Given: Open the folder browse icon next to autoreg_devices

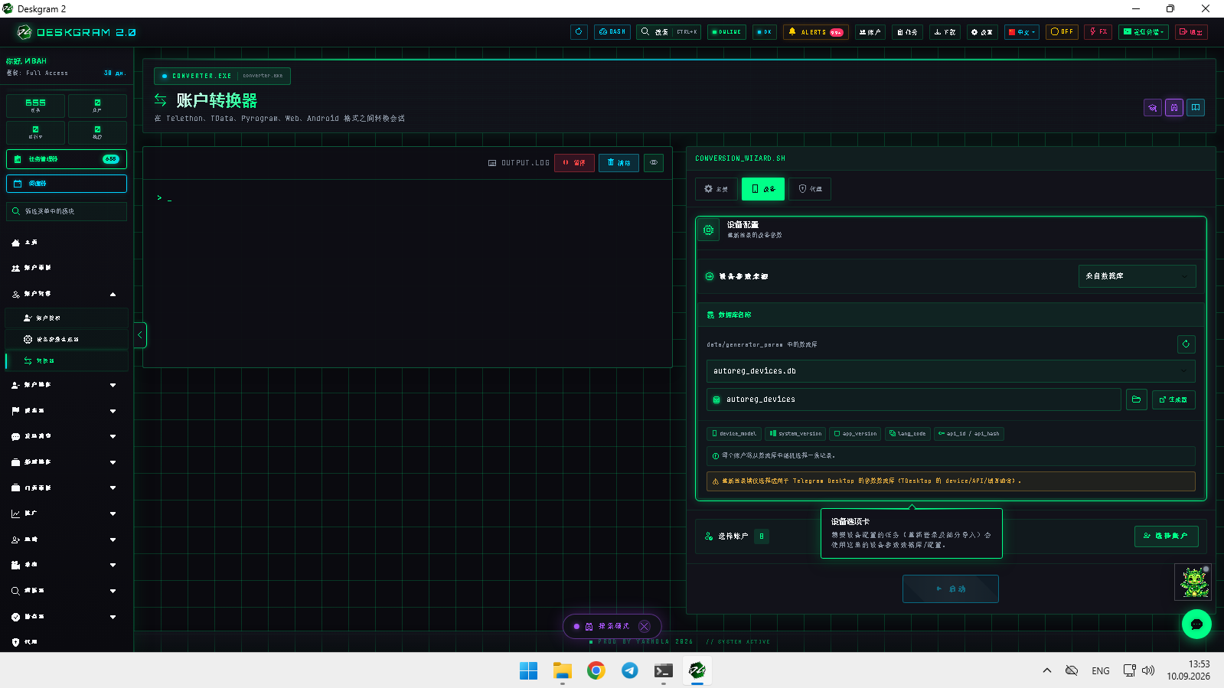Looking at the screenshot, I should pos(1137,399).
